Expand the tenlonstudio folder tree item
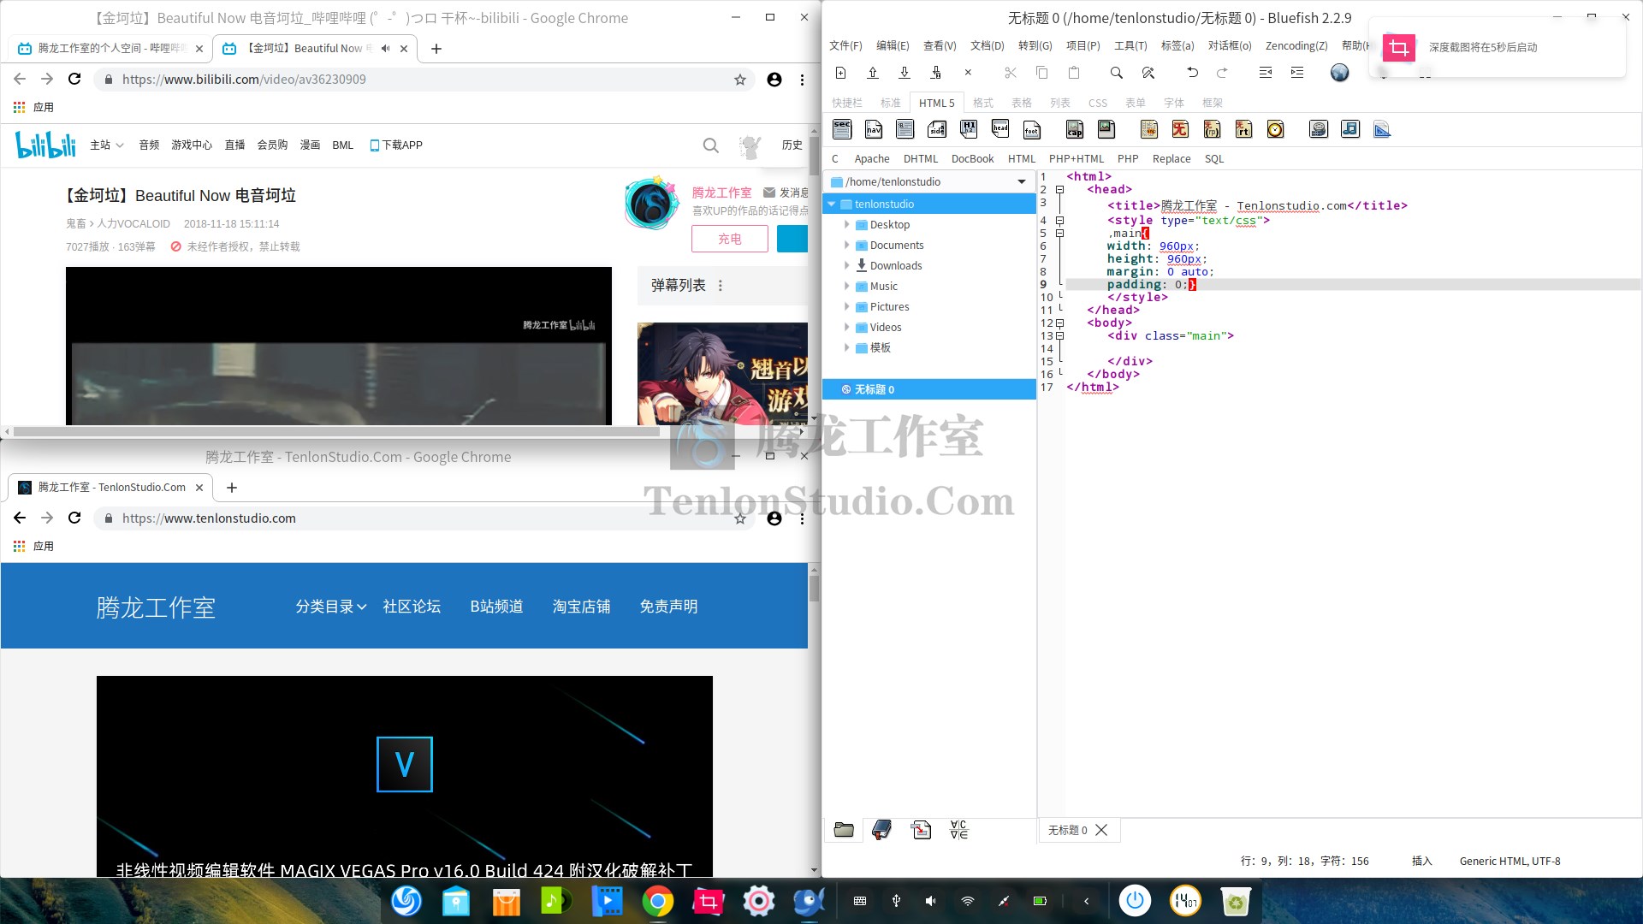 pyautogui.click(x=833, y=204)
